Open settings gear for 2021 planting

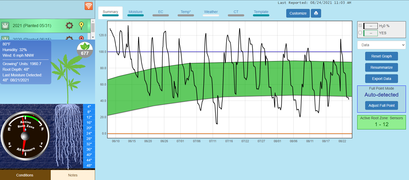coord(69,26)
